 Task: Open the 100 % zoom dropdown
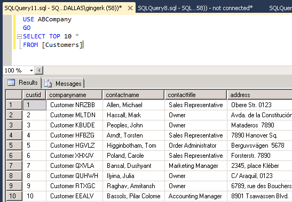coord(31,70)
